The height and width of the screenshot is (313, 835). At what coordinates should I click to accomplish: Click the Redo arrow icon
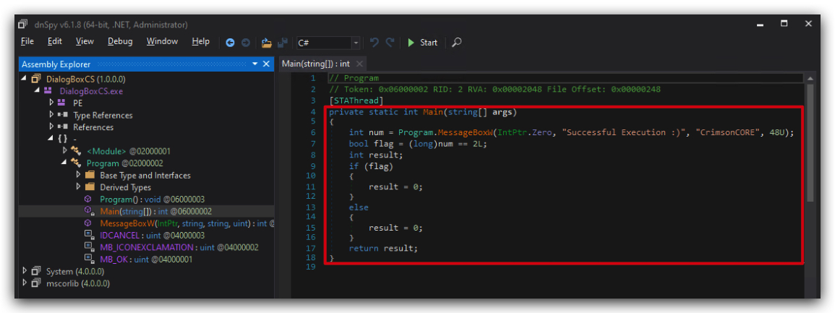[390, 42]
